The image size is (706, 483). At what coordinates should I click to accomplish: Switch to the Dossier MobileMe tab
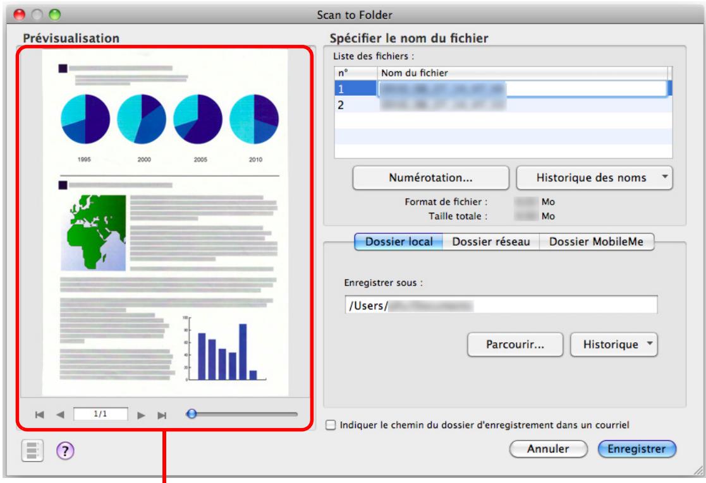point(596,241)
